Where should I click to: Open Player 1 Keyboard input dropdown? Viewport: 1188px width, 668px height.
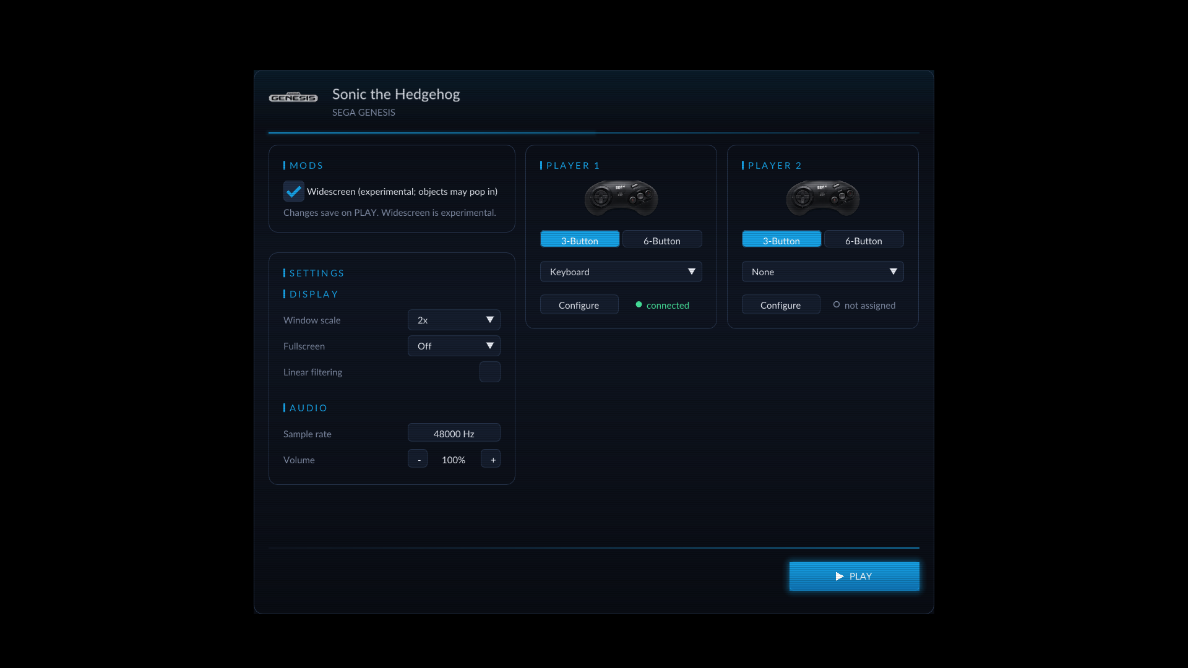[621, 272]
